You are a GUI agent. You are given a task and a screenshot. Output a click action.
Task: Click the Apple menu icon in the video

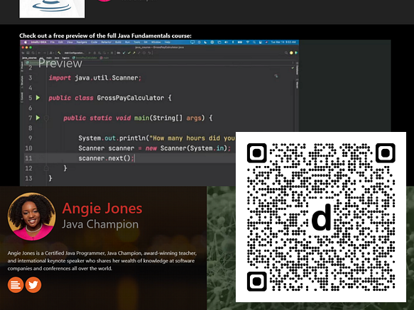pos(26,43)
